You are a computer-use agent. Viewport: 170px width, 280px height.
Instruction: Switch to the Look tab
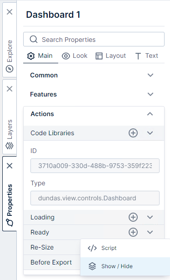[x=75, y=56]
